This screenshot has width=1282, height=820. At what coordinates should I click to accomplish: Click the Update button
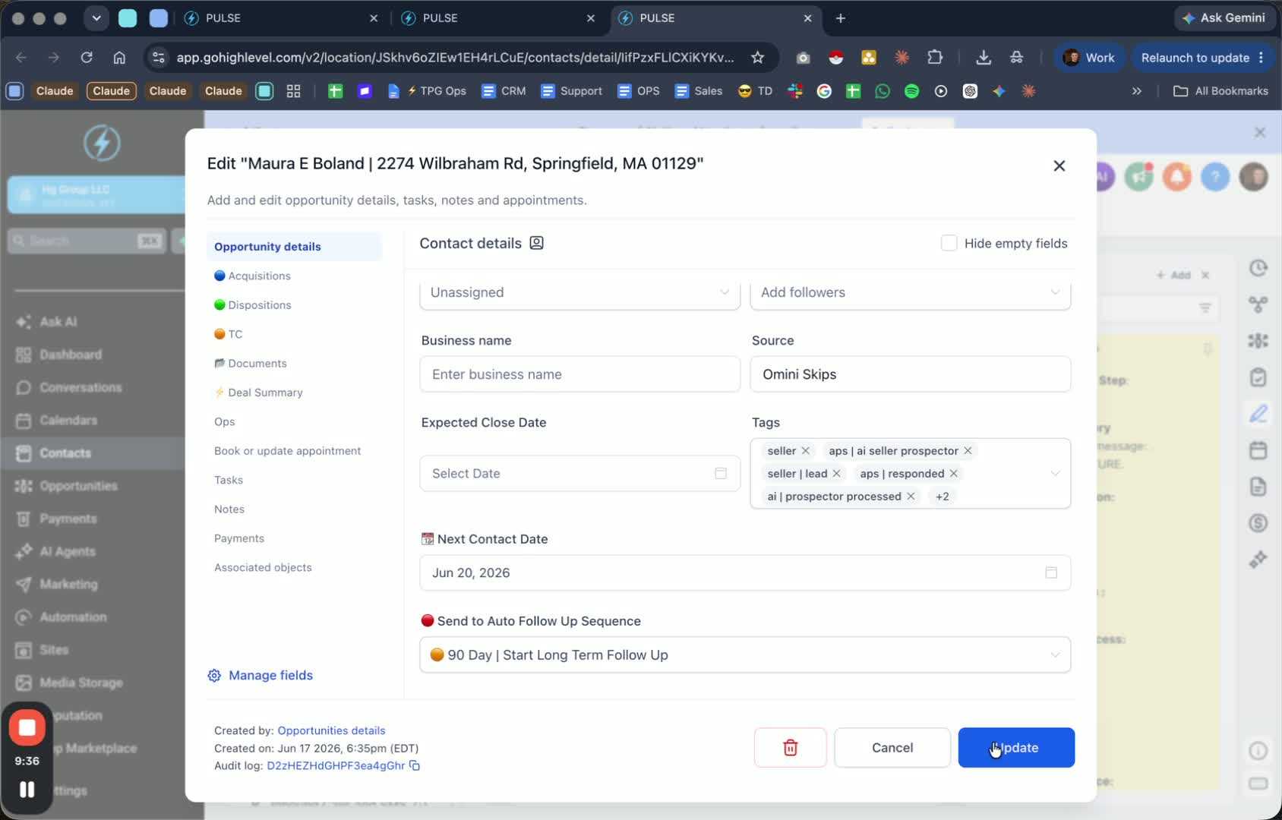(1016, 748)
